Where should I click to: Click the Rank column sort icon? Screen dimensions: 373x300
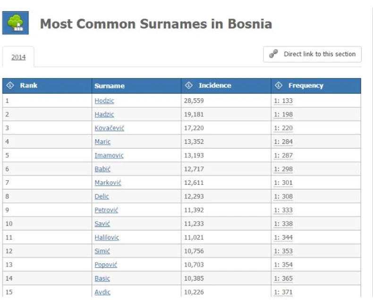tap(10, 85)
